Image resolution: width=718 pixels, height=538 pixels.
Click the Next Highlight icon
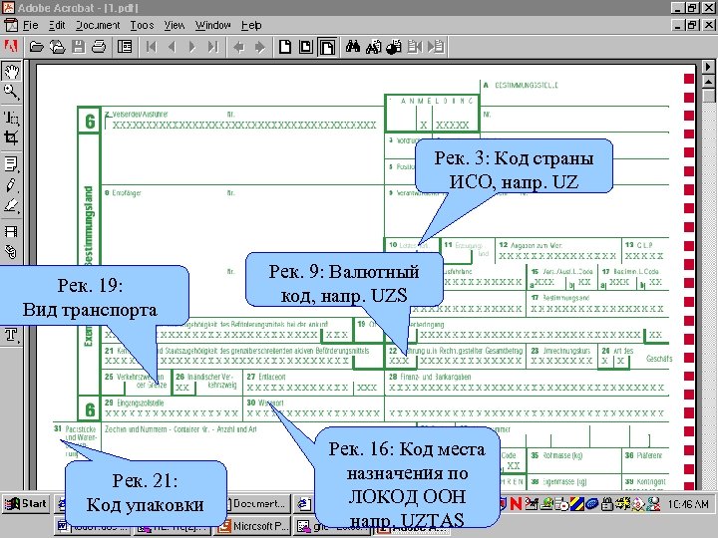click(436, 47)
